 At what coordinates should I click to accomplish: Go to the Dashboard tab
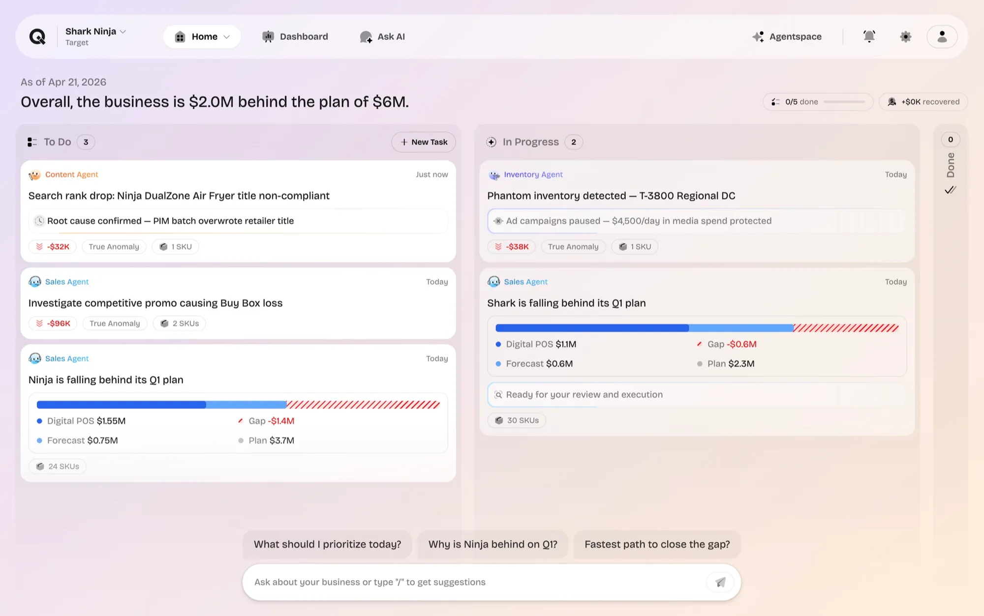pos(295,37)
